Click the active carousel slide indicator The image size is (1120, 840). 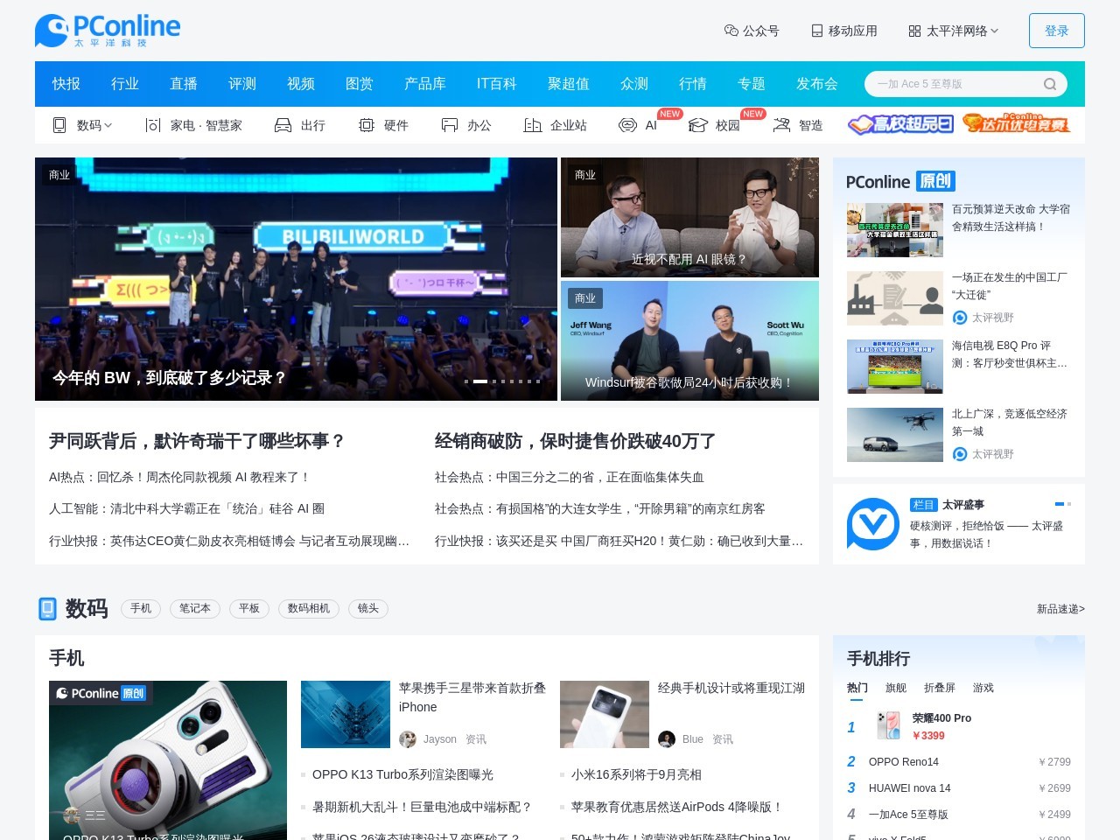(480, 381)
